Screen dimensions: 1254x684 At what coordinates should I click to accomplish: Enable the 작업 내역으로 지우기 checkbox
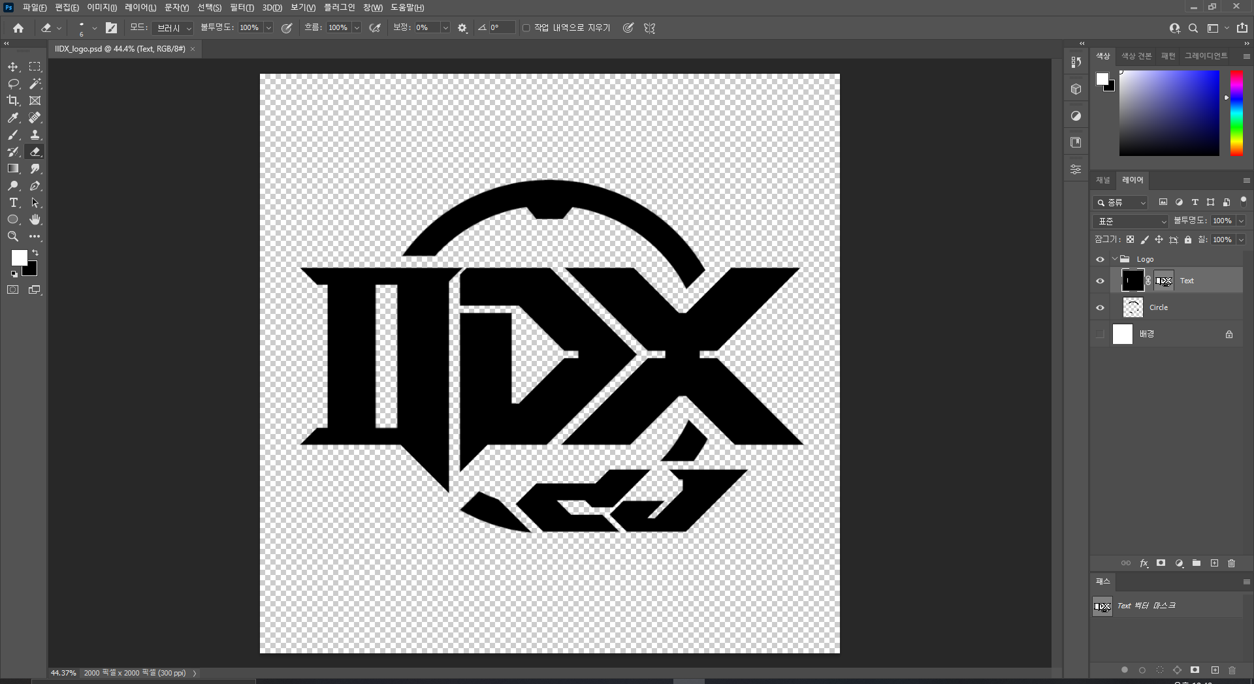[526, 28]
